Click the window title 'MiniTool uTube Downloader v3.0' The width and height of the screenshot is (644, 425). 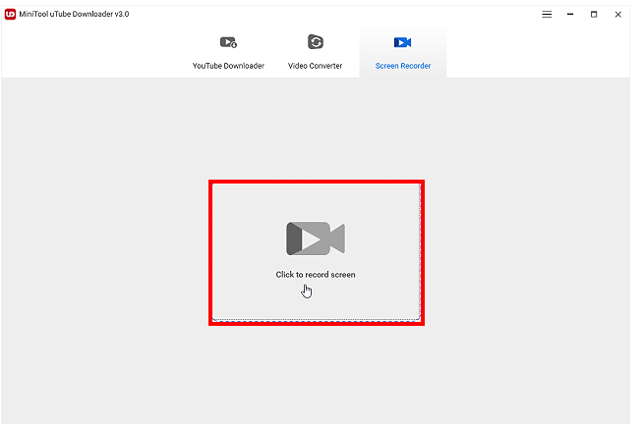[x=74, y=14]
